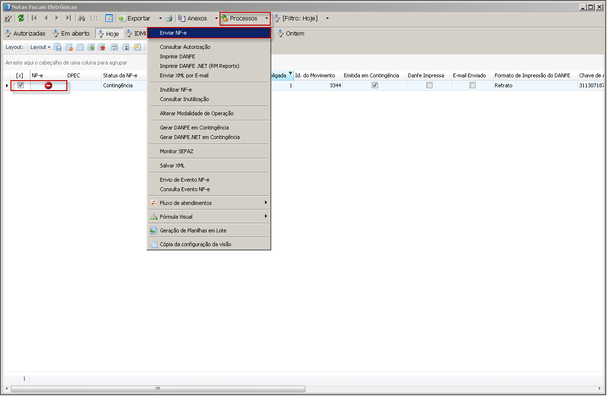Viewport: 607px width, 396px height.
Task: Check the Danfe Impressa checkbox
Action: [429, 85]
